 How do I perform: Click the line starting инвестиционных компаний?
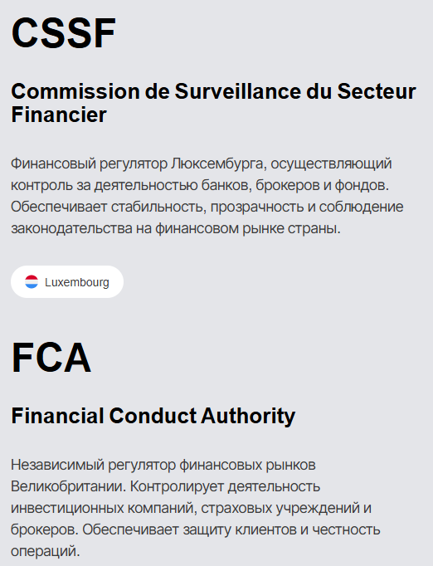tap(192, 508)
